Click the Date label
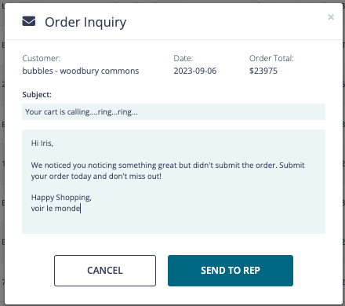The height and width of the screenshot is (306, 345). click(x=183, y=58)
